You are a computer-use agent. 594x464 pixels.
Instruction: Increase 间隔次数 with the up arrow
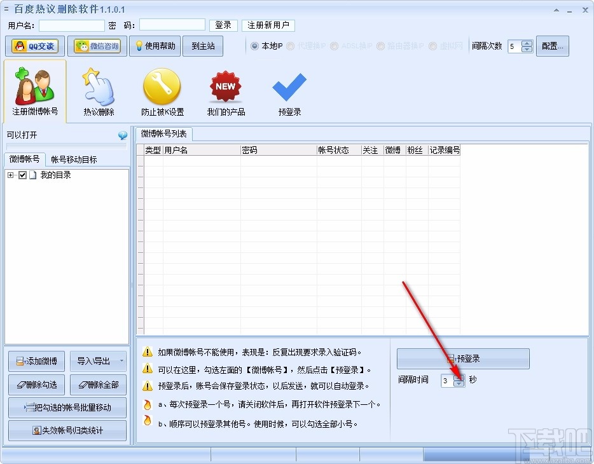pos(527,42)
